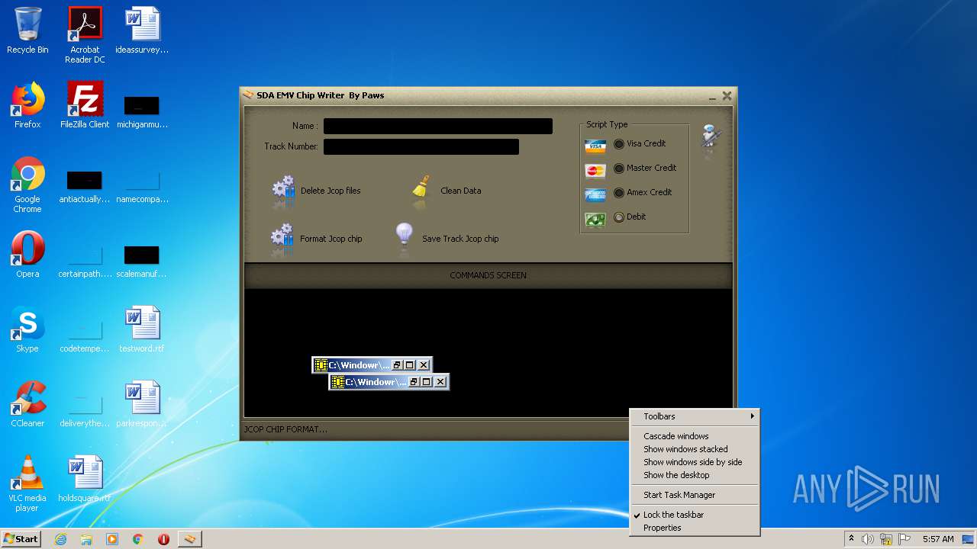Click the COMMANDS SCREEN header bar
The width and height of the screenshot is (977, 549).
[488, 275]
